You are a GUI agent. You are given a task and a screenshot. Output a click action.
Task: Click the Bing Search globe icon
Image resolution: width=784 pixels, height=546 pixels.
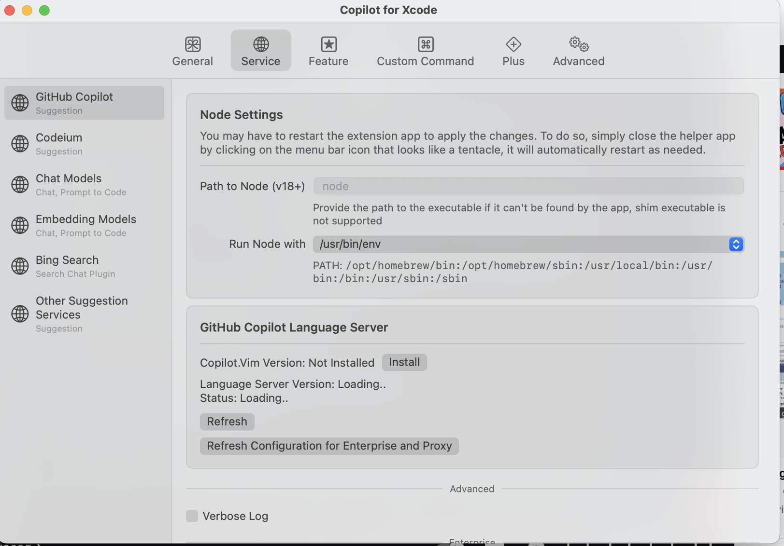coord(20,266)
